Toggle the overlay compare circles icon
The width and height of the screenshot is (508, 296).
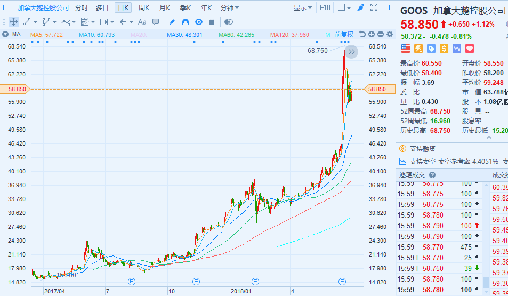click(228, 22)
